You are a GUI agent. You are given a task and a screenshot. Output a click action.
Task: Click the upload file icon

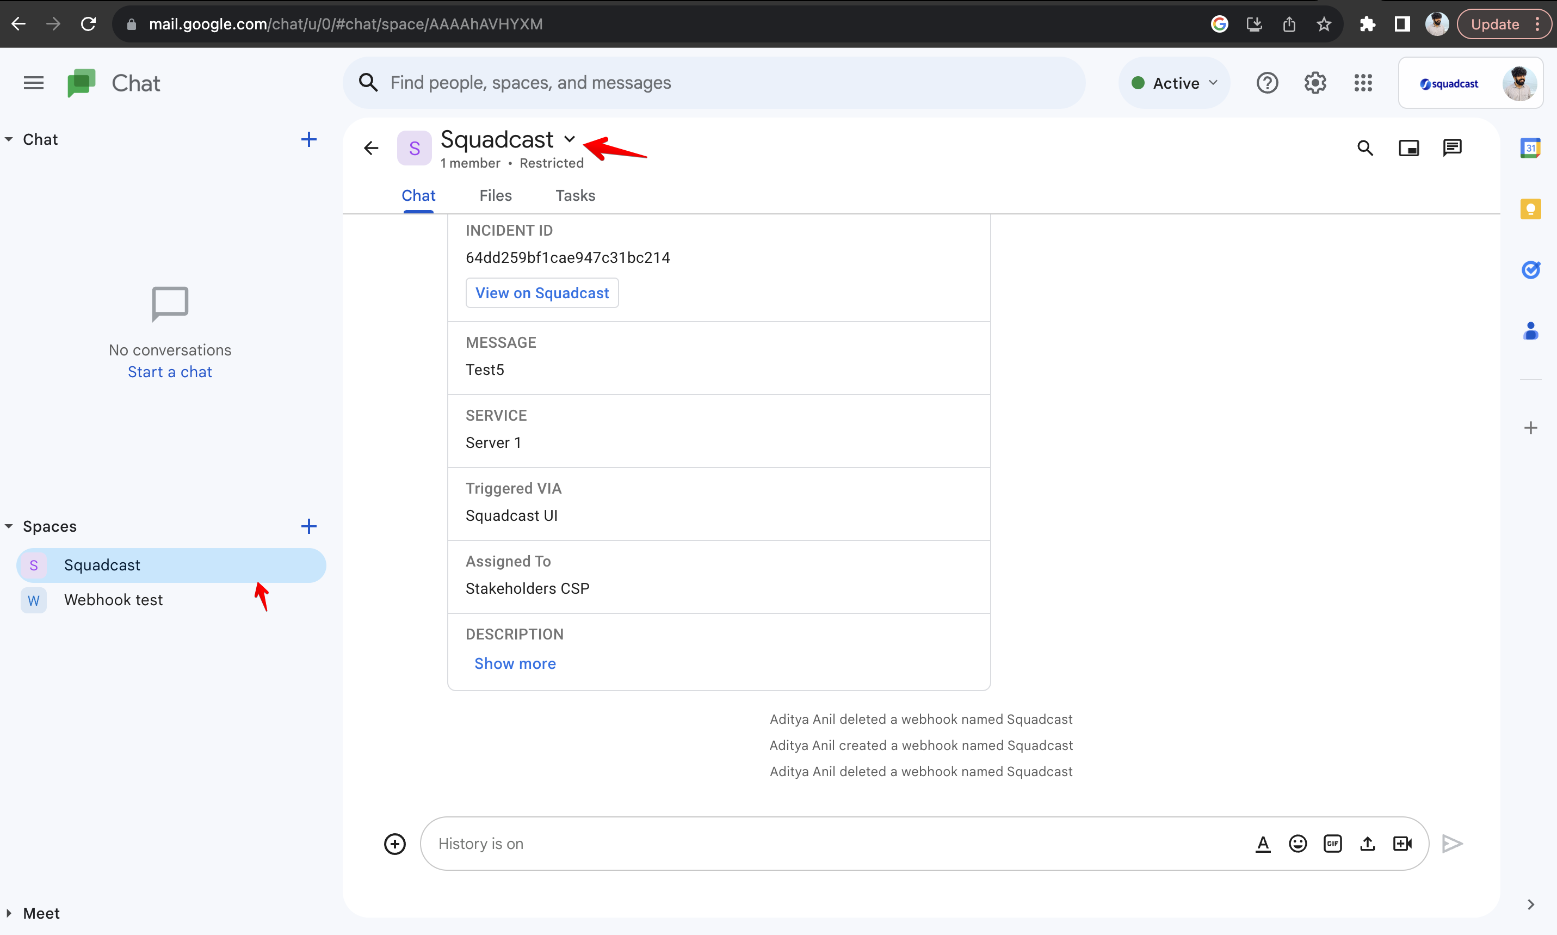[x=1368, y=843]
